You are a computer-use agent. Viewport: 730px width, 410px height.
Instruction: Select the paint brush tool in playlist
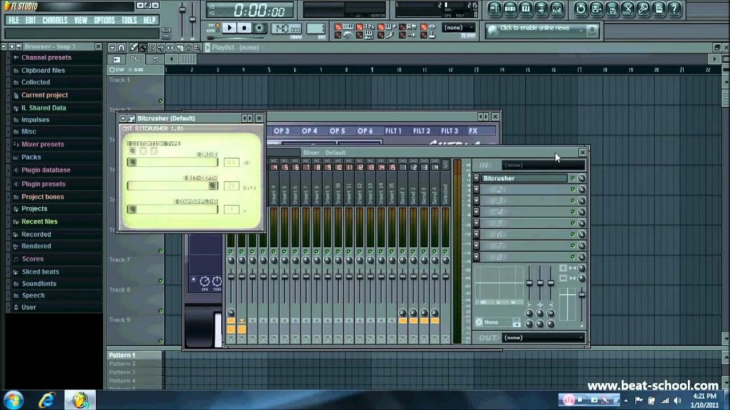coord(143,47)
